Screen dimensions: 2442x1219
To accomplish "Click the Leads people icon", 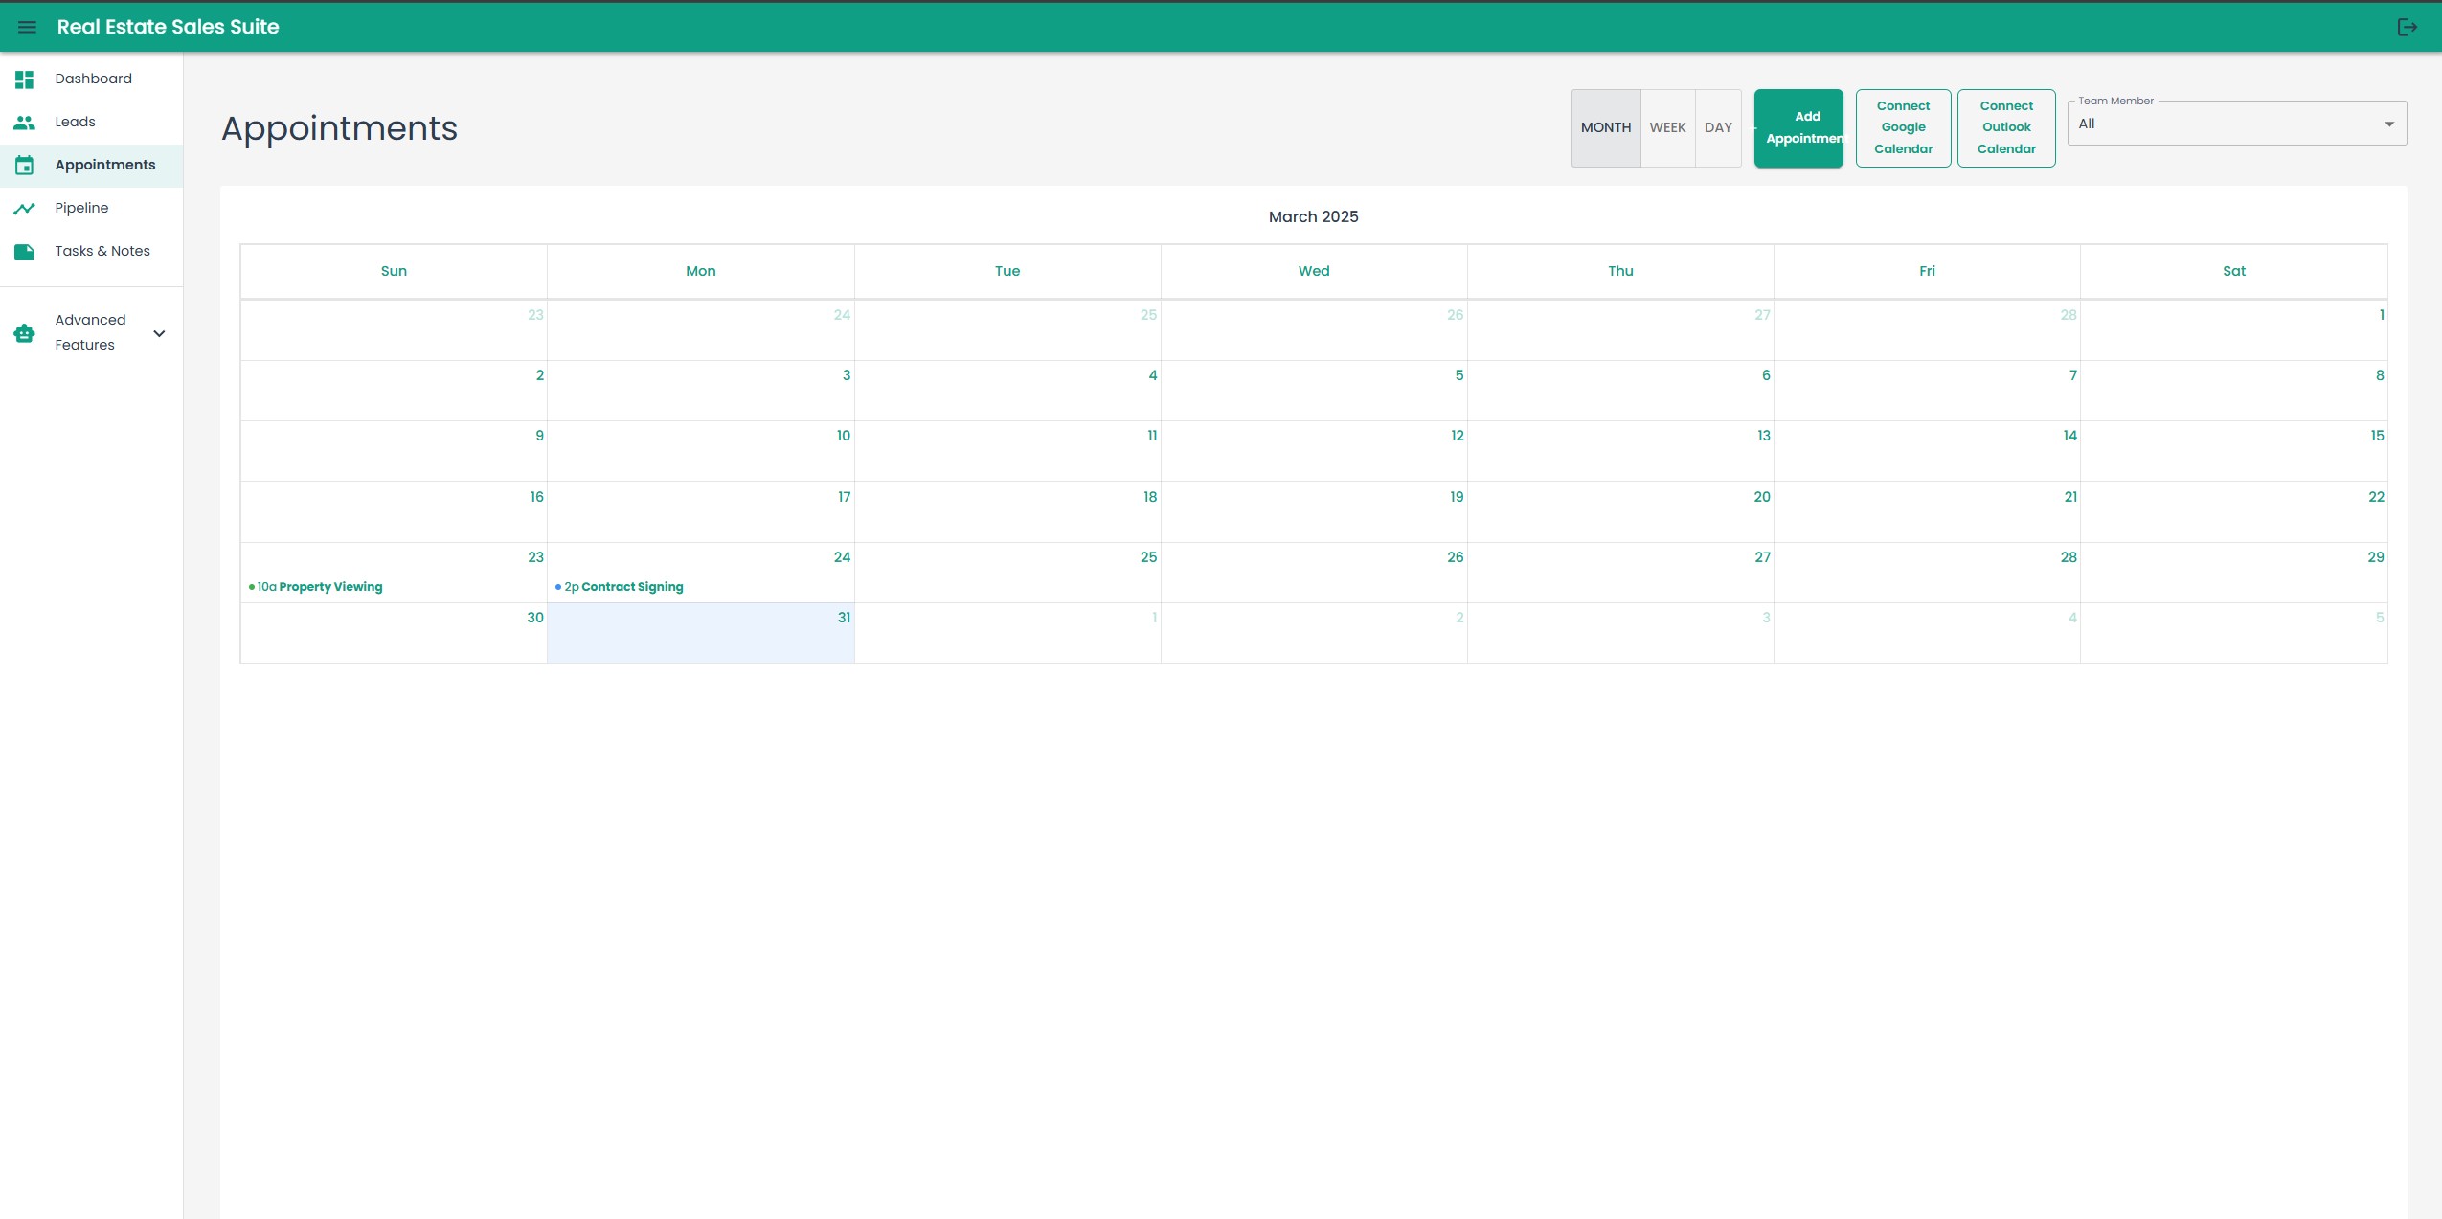I will click(x=25, y=123).
